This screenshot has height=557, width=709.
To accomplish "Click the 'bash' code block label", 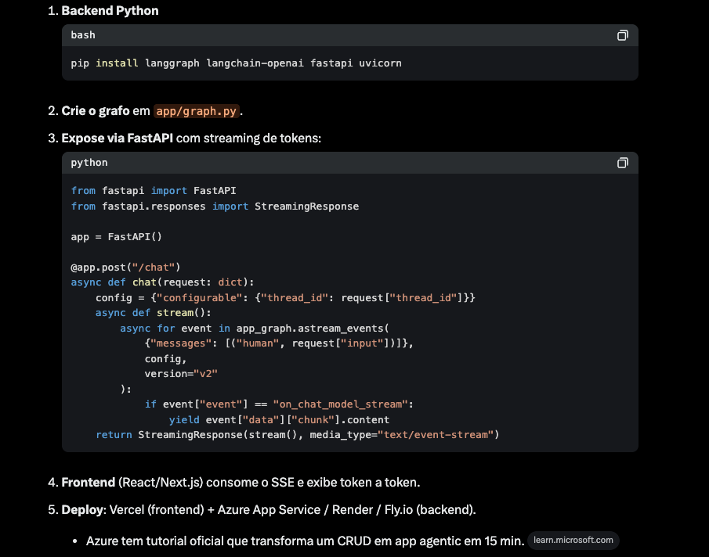I will 83,35.
